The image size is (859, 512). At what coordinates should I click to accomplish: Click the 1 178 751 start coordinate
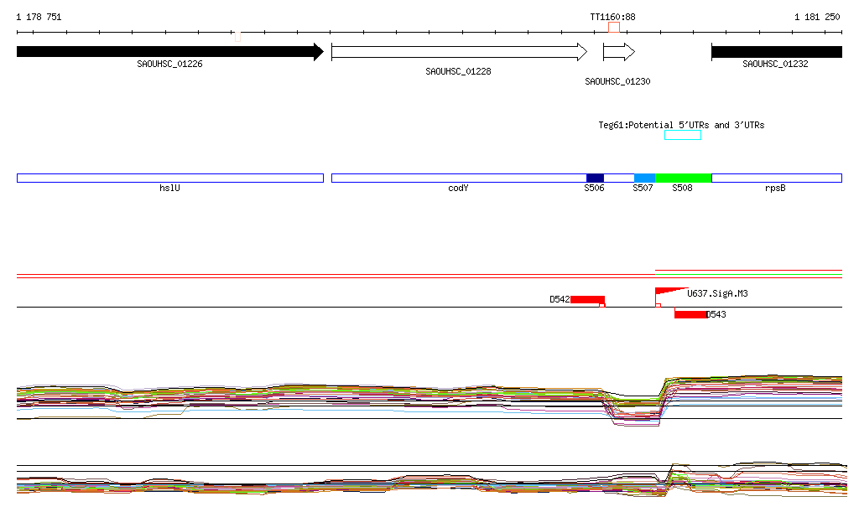tap(39, 17)
